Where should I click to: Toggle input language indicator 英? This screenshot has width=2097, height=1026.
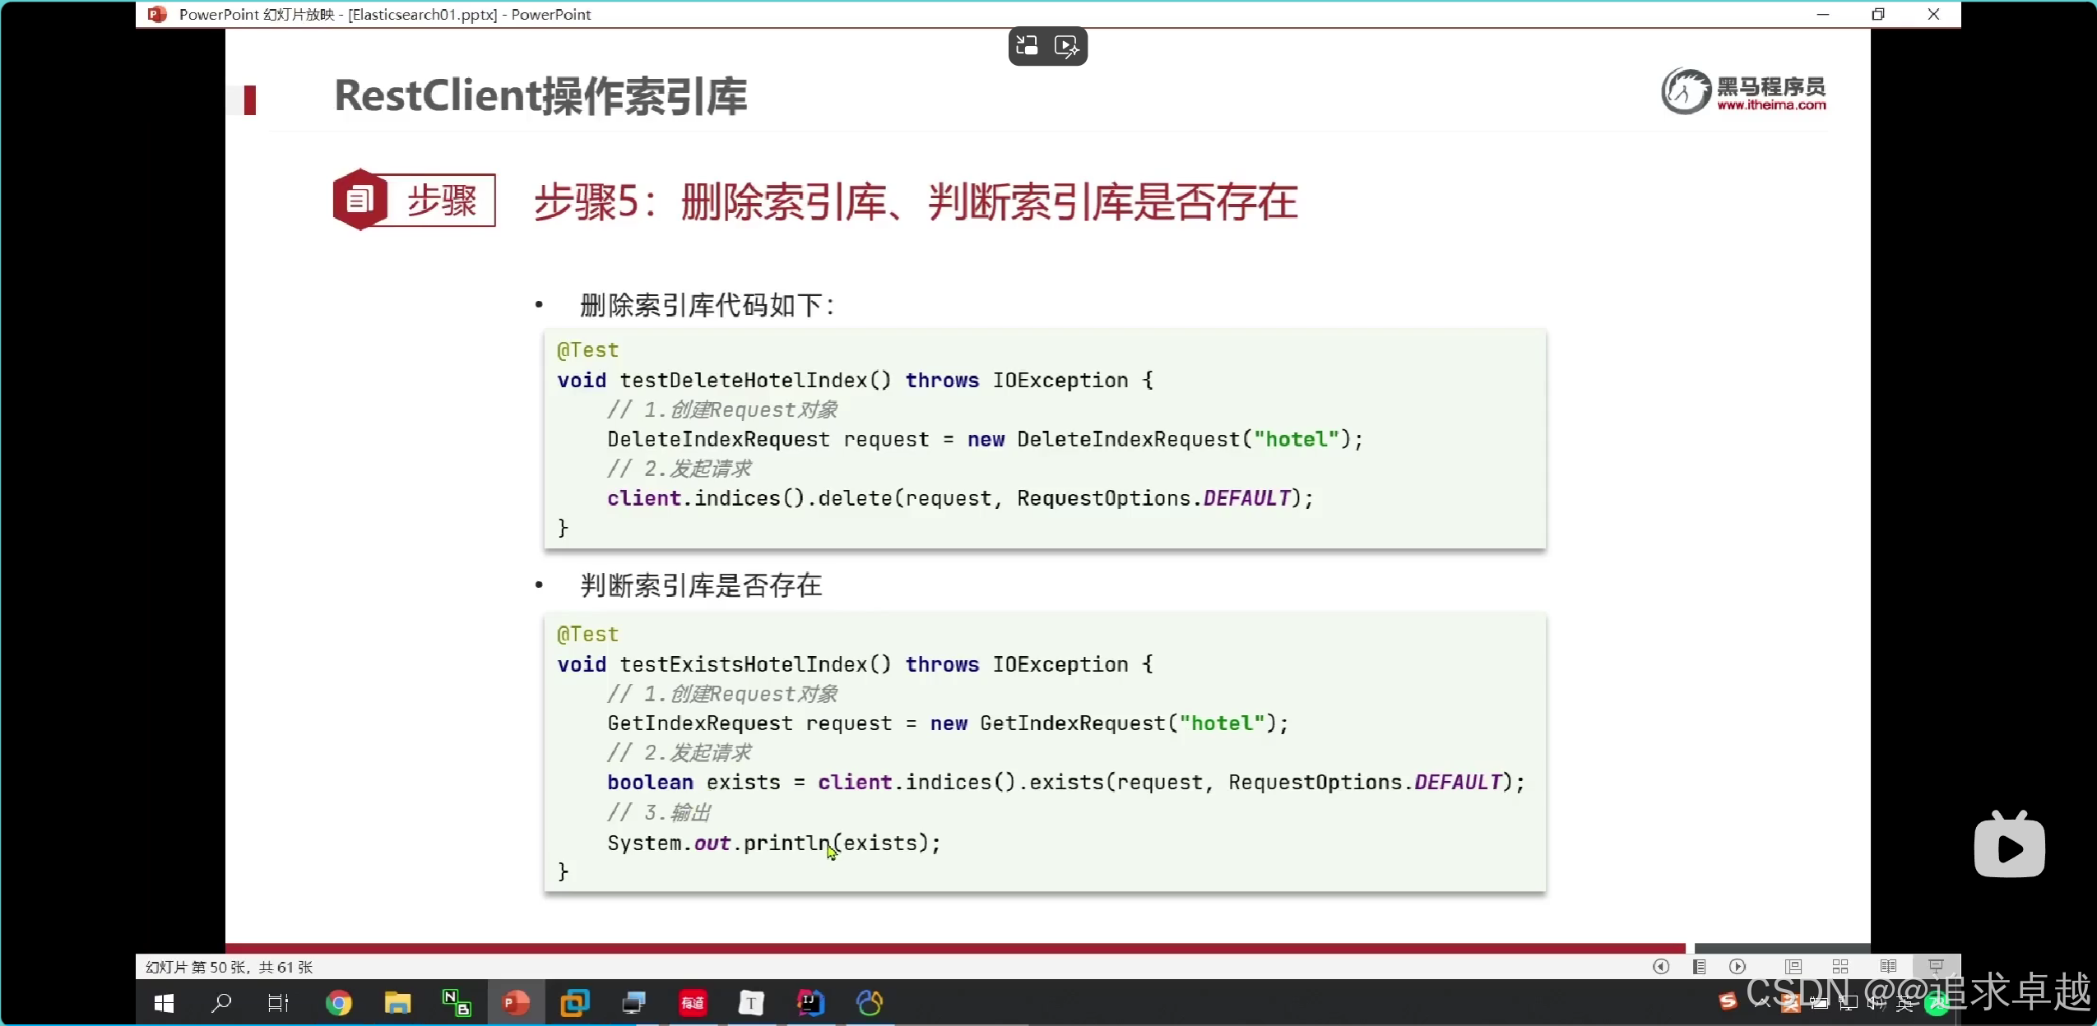(x=1904, y=1003)
